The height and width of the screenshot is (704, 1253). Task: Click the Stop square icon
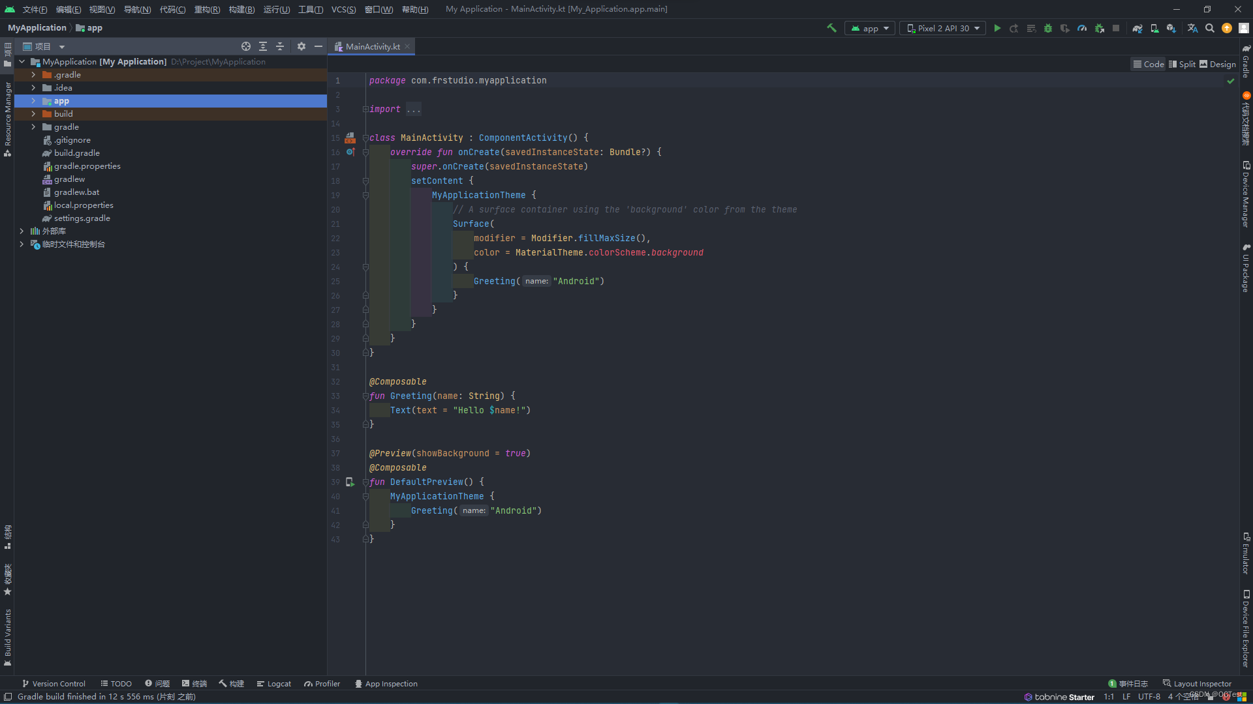pyautogui.click(x=1116, y=28)
